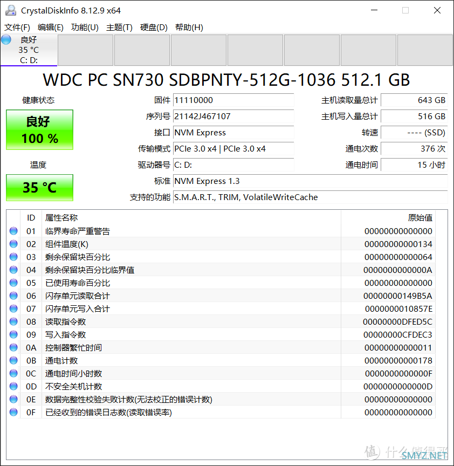Click status orb for attribute 01 临界寿命严重警告
The height and width of the screenshot is (466, 454).
click(13, 231)
